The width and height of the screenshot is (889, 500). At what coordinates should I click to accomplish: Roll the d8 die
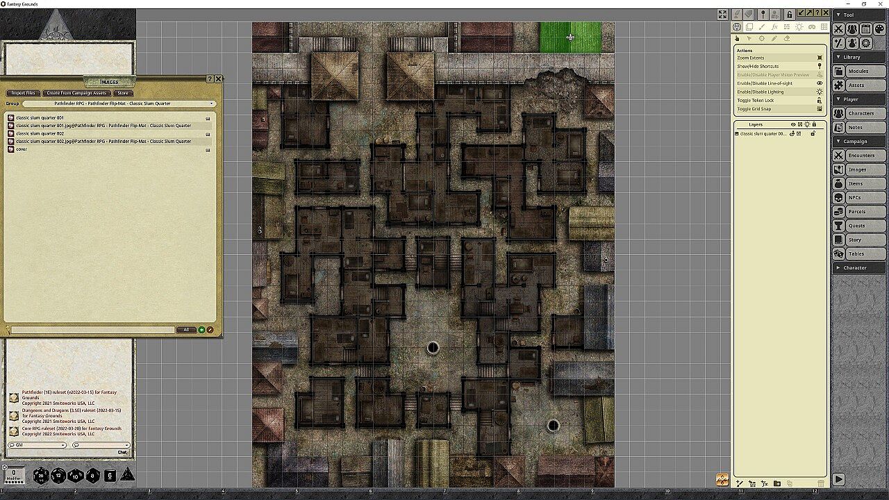click(x=93, y=475)
